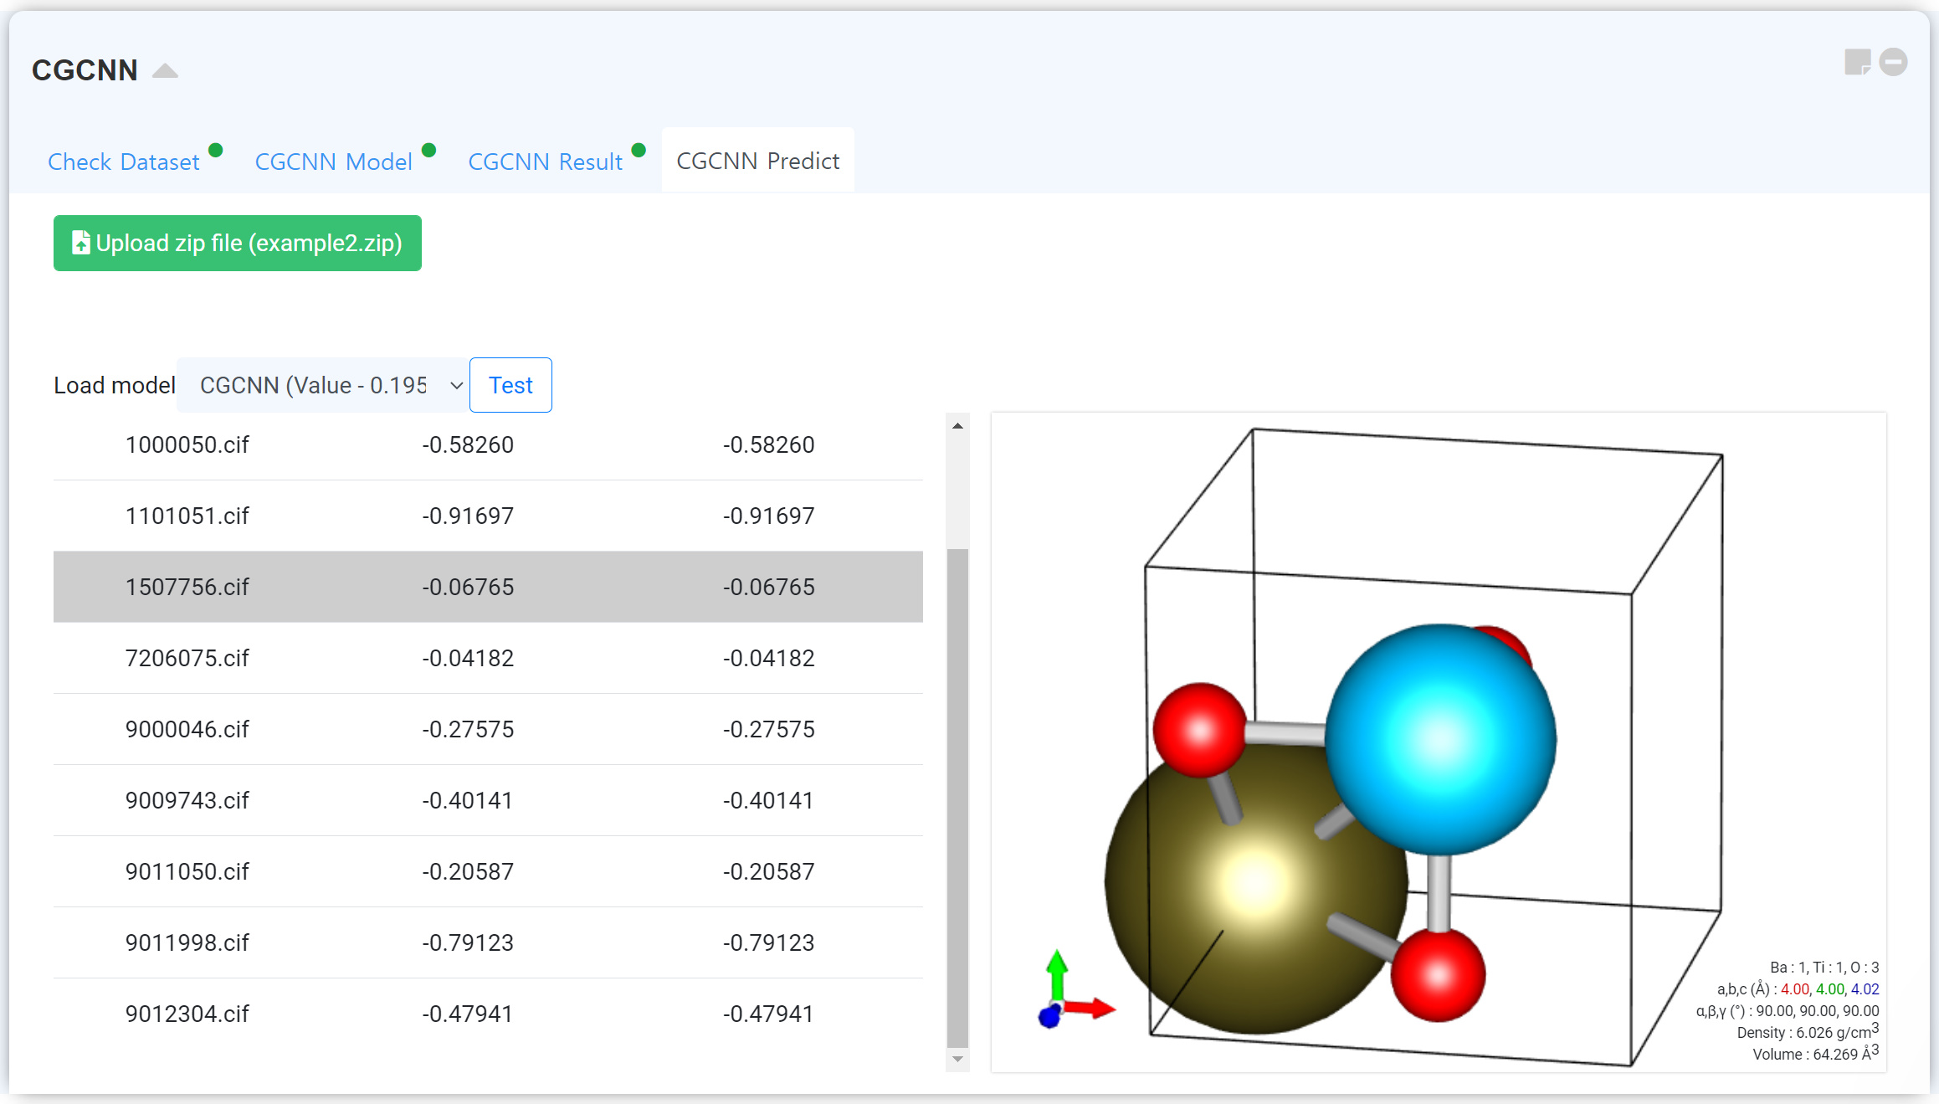Select the 1000050.cif row
The image size is (1939, 1104).
click(488, 444)
